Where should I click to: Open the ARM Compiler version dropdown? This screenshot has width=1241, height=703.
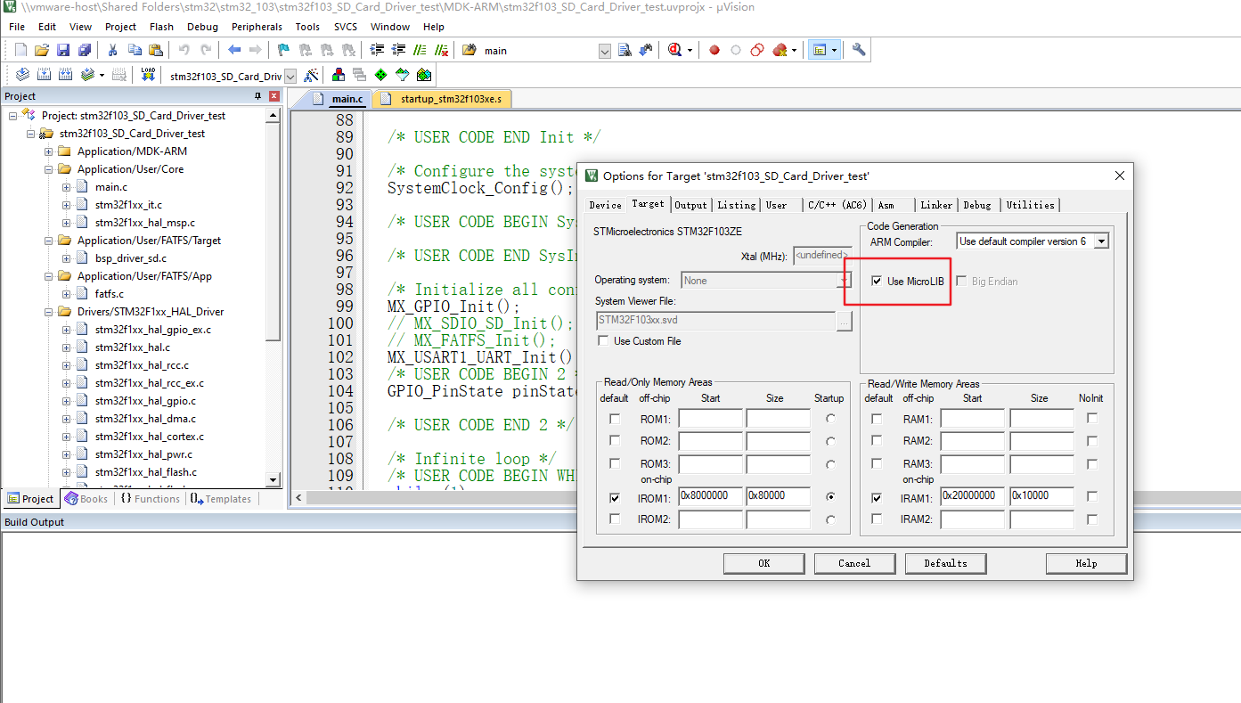coord(1102,241)
